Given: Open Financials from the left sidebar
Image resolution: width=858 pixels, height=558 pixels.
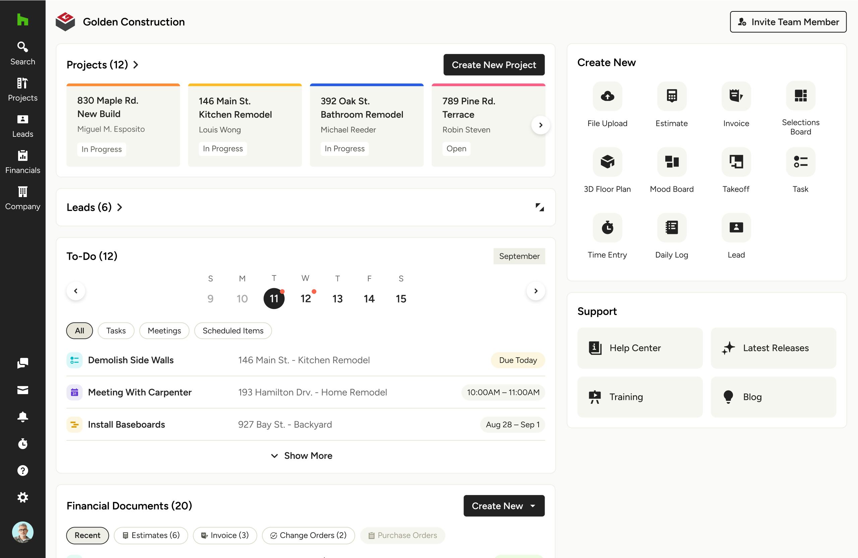Looking at the screenshot, I should tap(22, 161).
